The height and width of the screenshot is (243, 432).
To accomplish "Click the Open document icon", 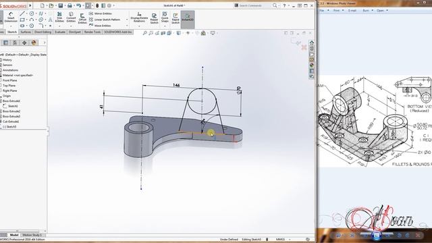I will (x=51, y=5).
